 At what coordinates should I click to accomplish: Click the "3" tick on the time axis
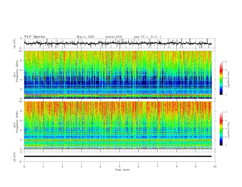click(x=81, y=167)
